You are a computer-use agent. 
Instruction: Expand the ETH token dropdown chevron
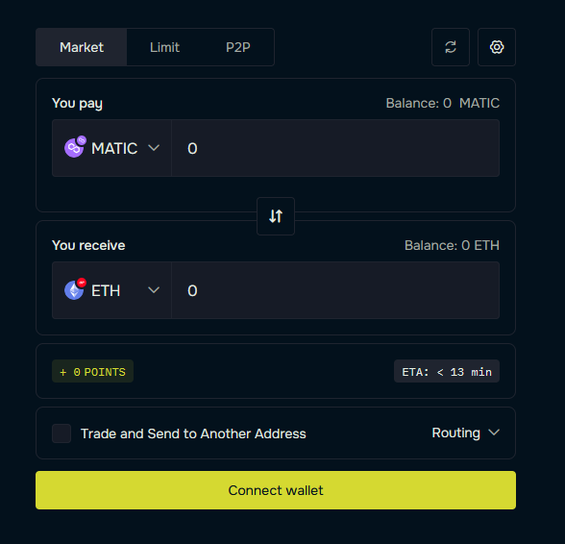click(154, 290)
